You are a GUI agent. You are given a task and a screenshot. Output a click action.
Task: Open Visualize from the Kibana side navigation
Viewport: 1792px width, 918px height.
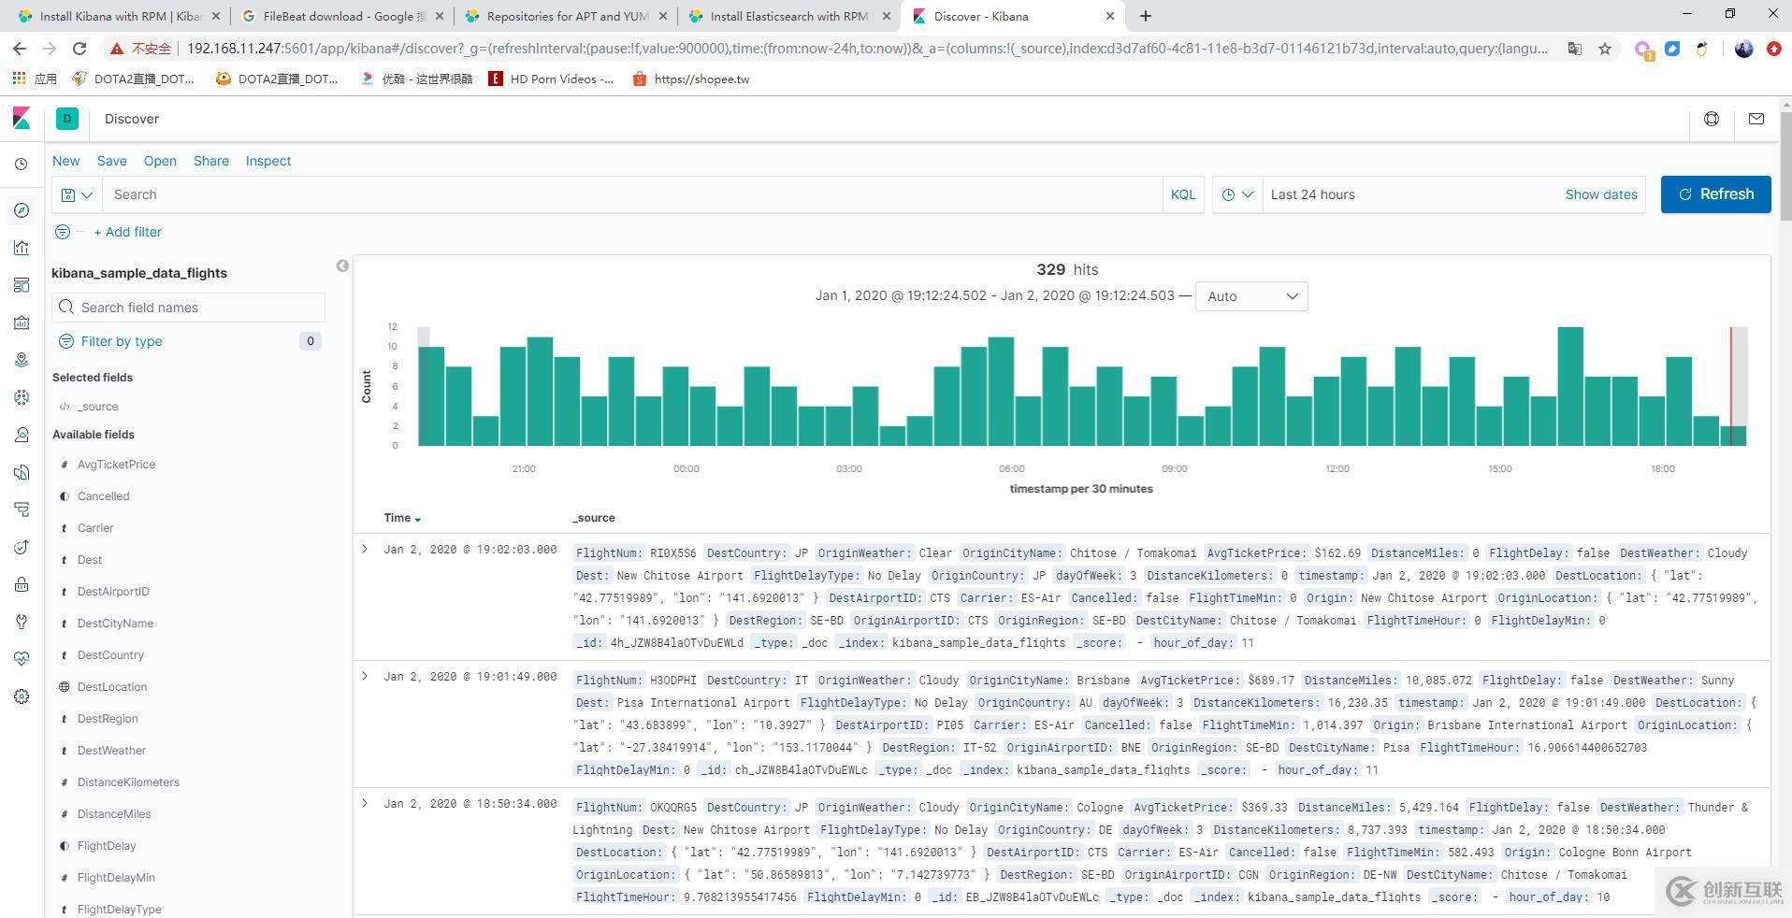click(22, 248)
